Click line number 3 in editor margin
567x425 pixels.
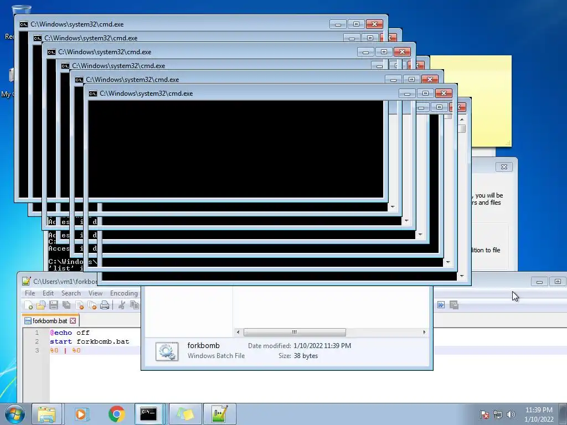[x=37, y=350]
